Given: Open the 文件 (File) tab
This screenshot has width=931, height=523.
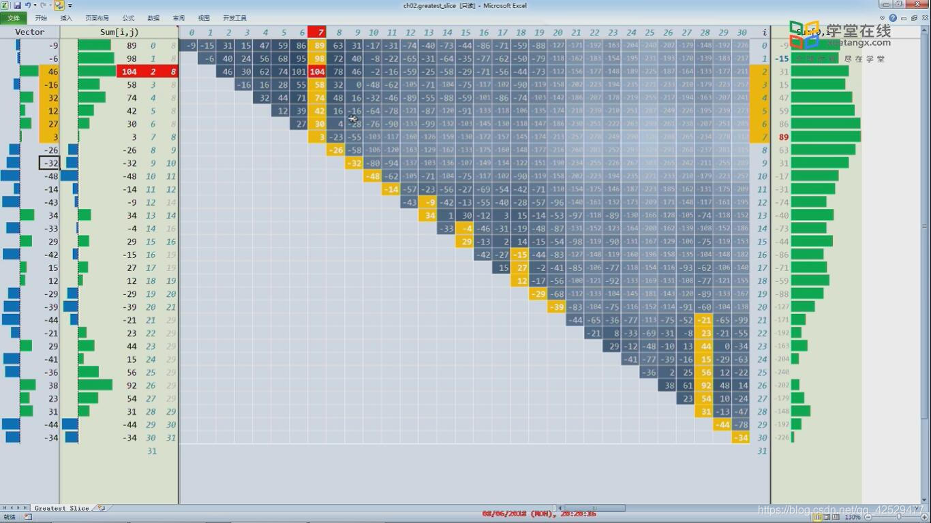Looking at the screenshot, I should (14, 18).
